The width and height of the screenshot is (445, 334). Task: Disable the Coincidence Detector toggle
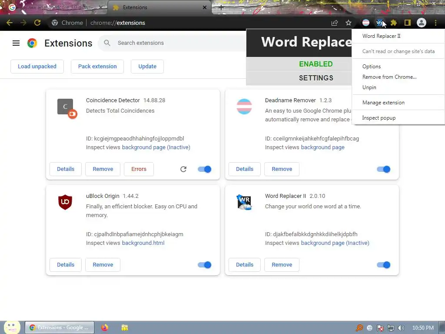click(x=204, y=169)
